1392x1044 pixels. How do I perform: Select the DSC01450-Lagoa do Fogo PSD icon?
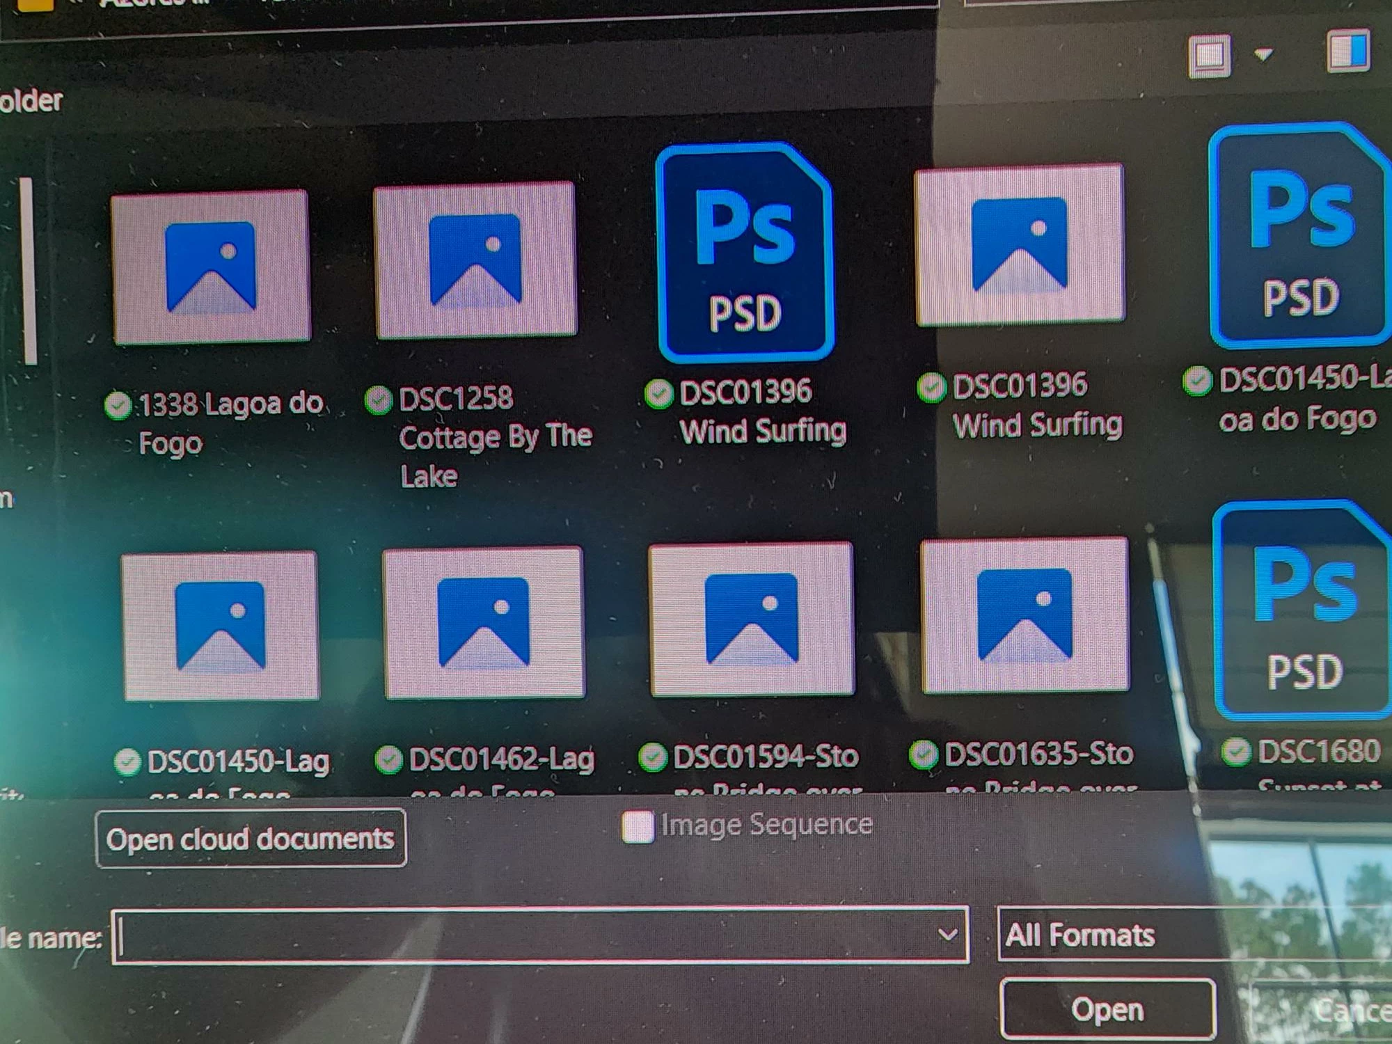pyautogui.click(x=1300, y=237)
